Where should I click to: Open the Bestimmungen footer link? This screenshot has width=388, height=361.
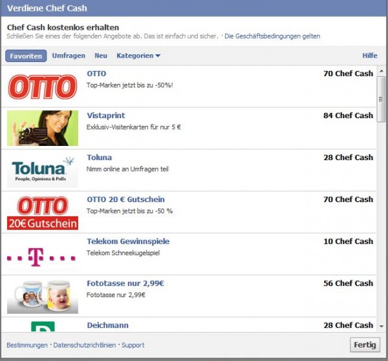[x=27, y=346]
